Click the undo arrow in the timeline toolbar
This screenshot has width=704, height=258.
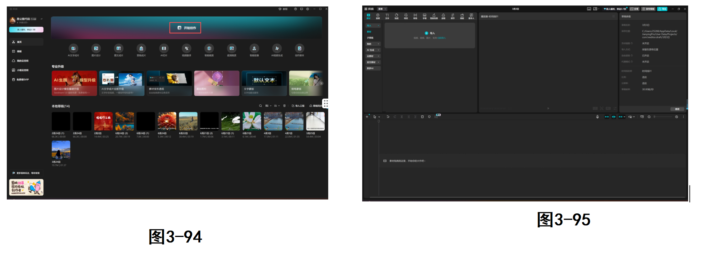(x=388, y=117)
